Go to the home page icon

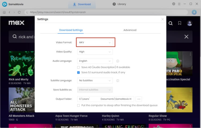tap(4, 12)
